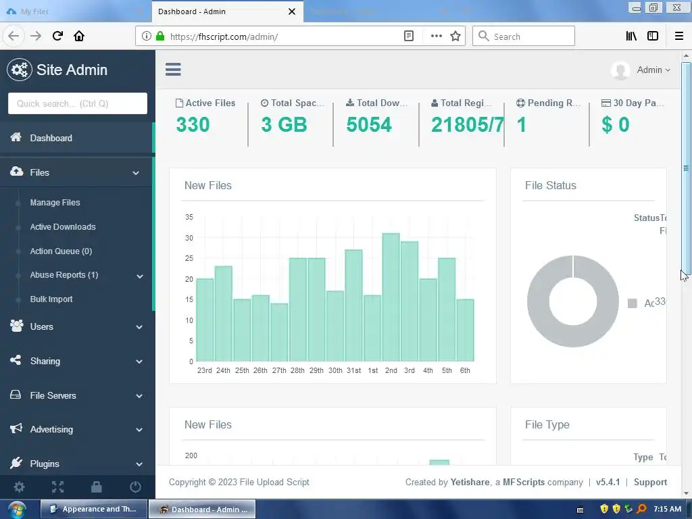Click the v5.4.1 version link
The height and width of the screenshot is (519, 692).
click(x=608, y=482)
